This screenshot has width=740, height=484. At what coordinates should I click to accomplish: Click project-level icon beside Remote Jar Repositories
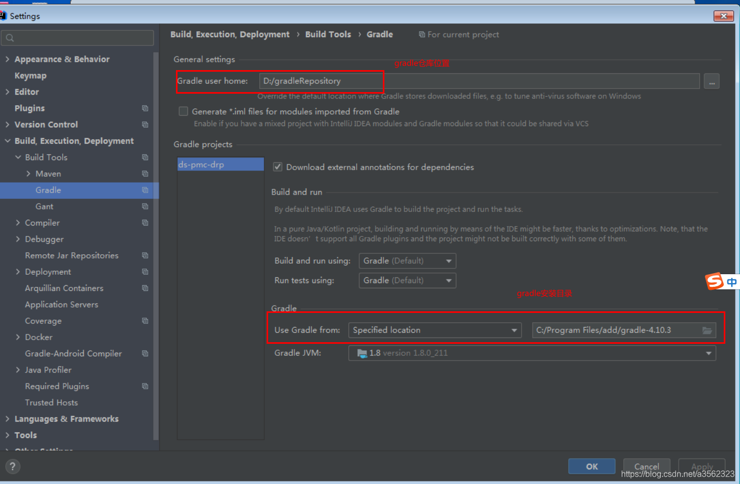pyautogui.click(x=145, y=255)
